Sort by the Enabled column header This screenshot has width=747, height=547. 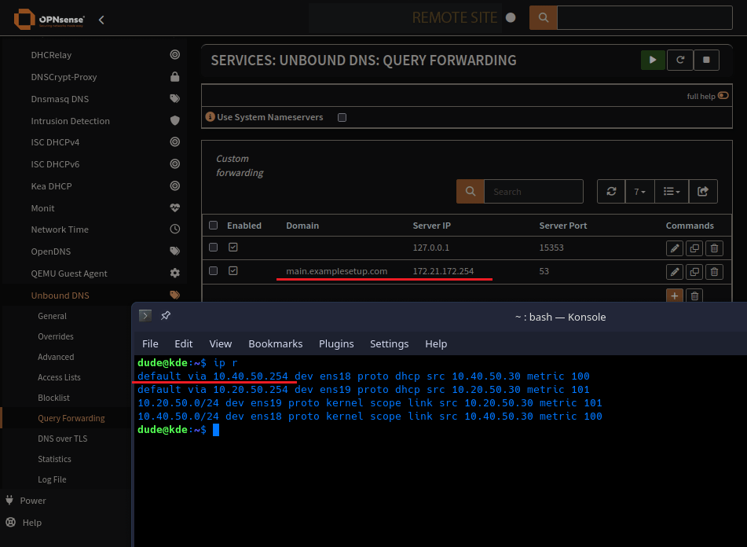click(x=244, y=226)
